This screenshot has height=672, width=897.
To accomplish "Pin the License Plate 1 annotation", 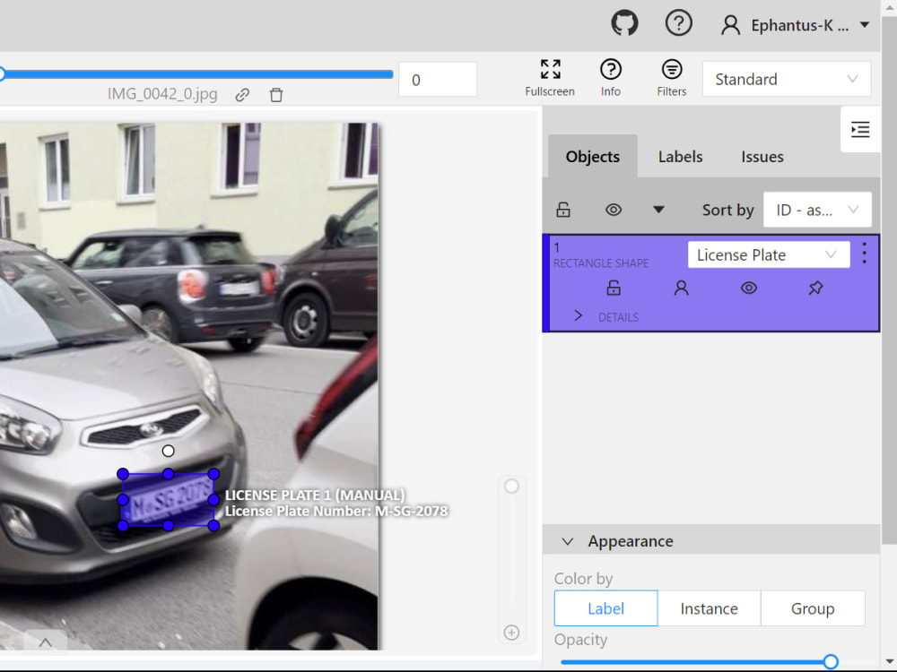I will (x=815, y=288).
